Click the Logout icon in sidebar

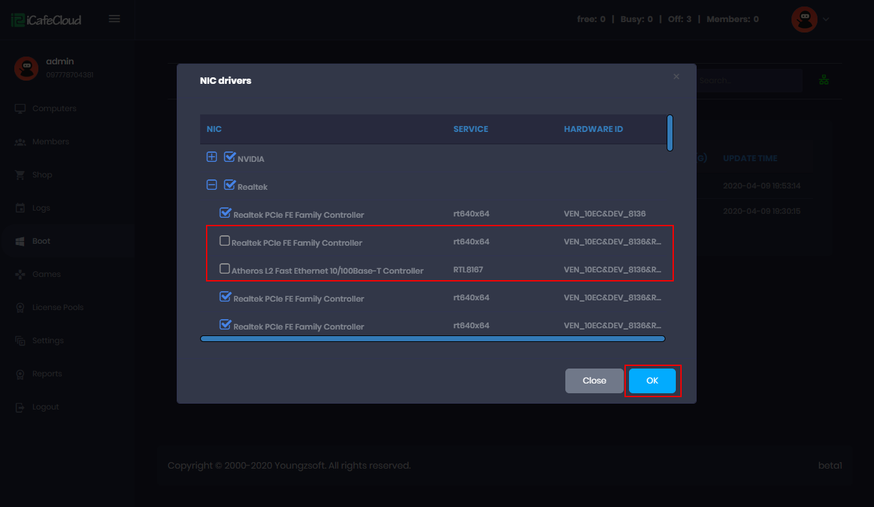[x=19, y=406]
